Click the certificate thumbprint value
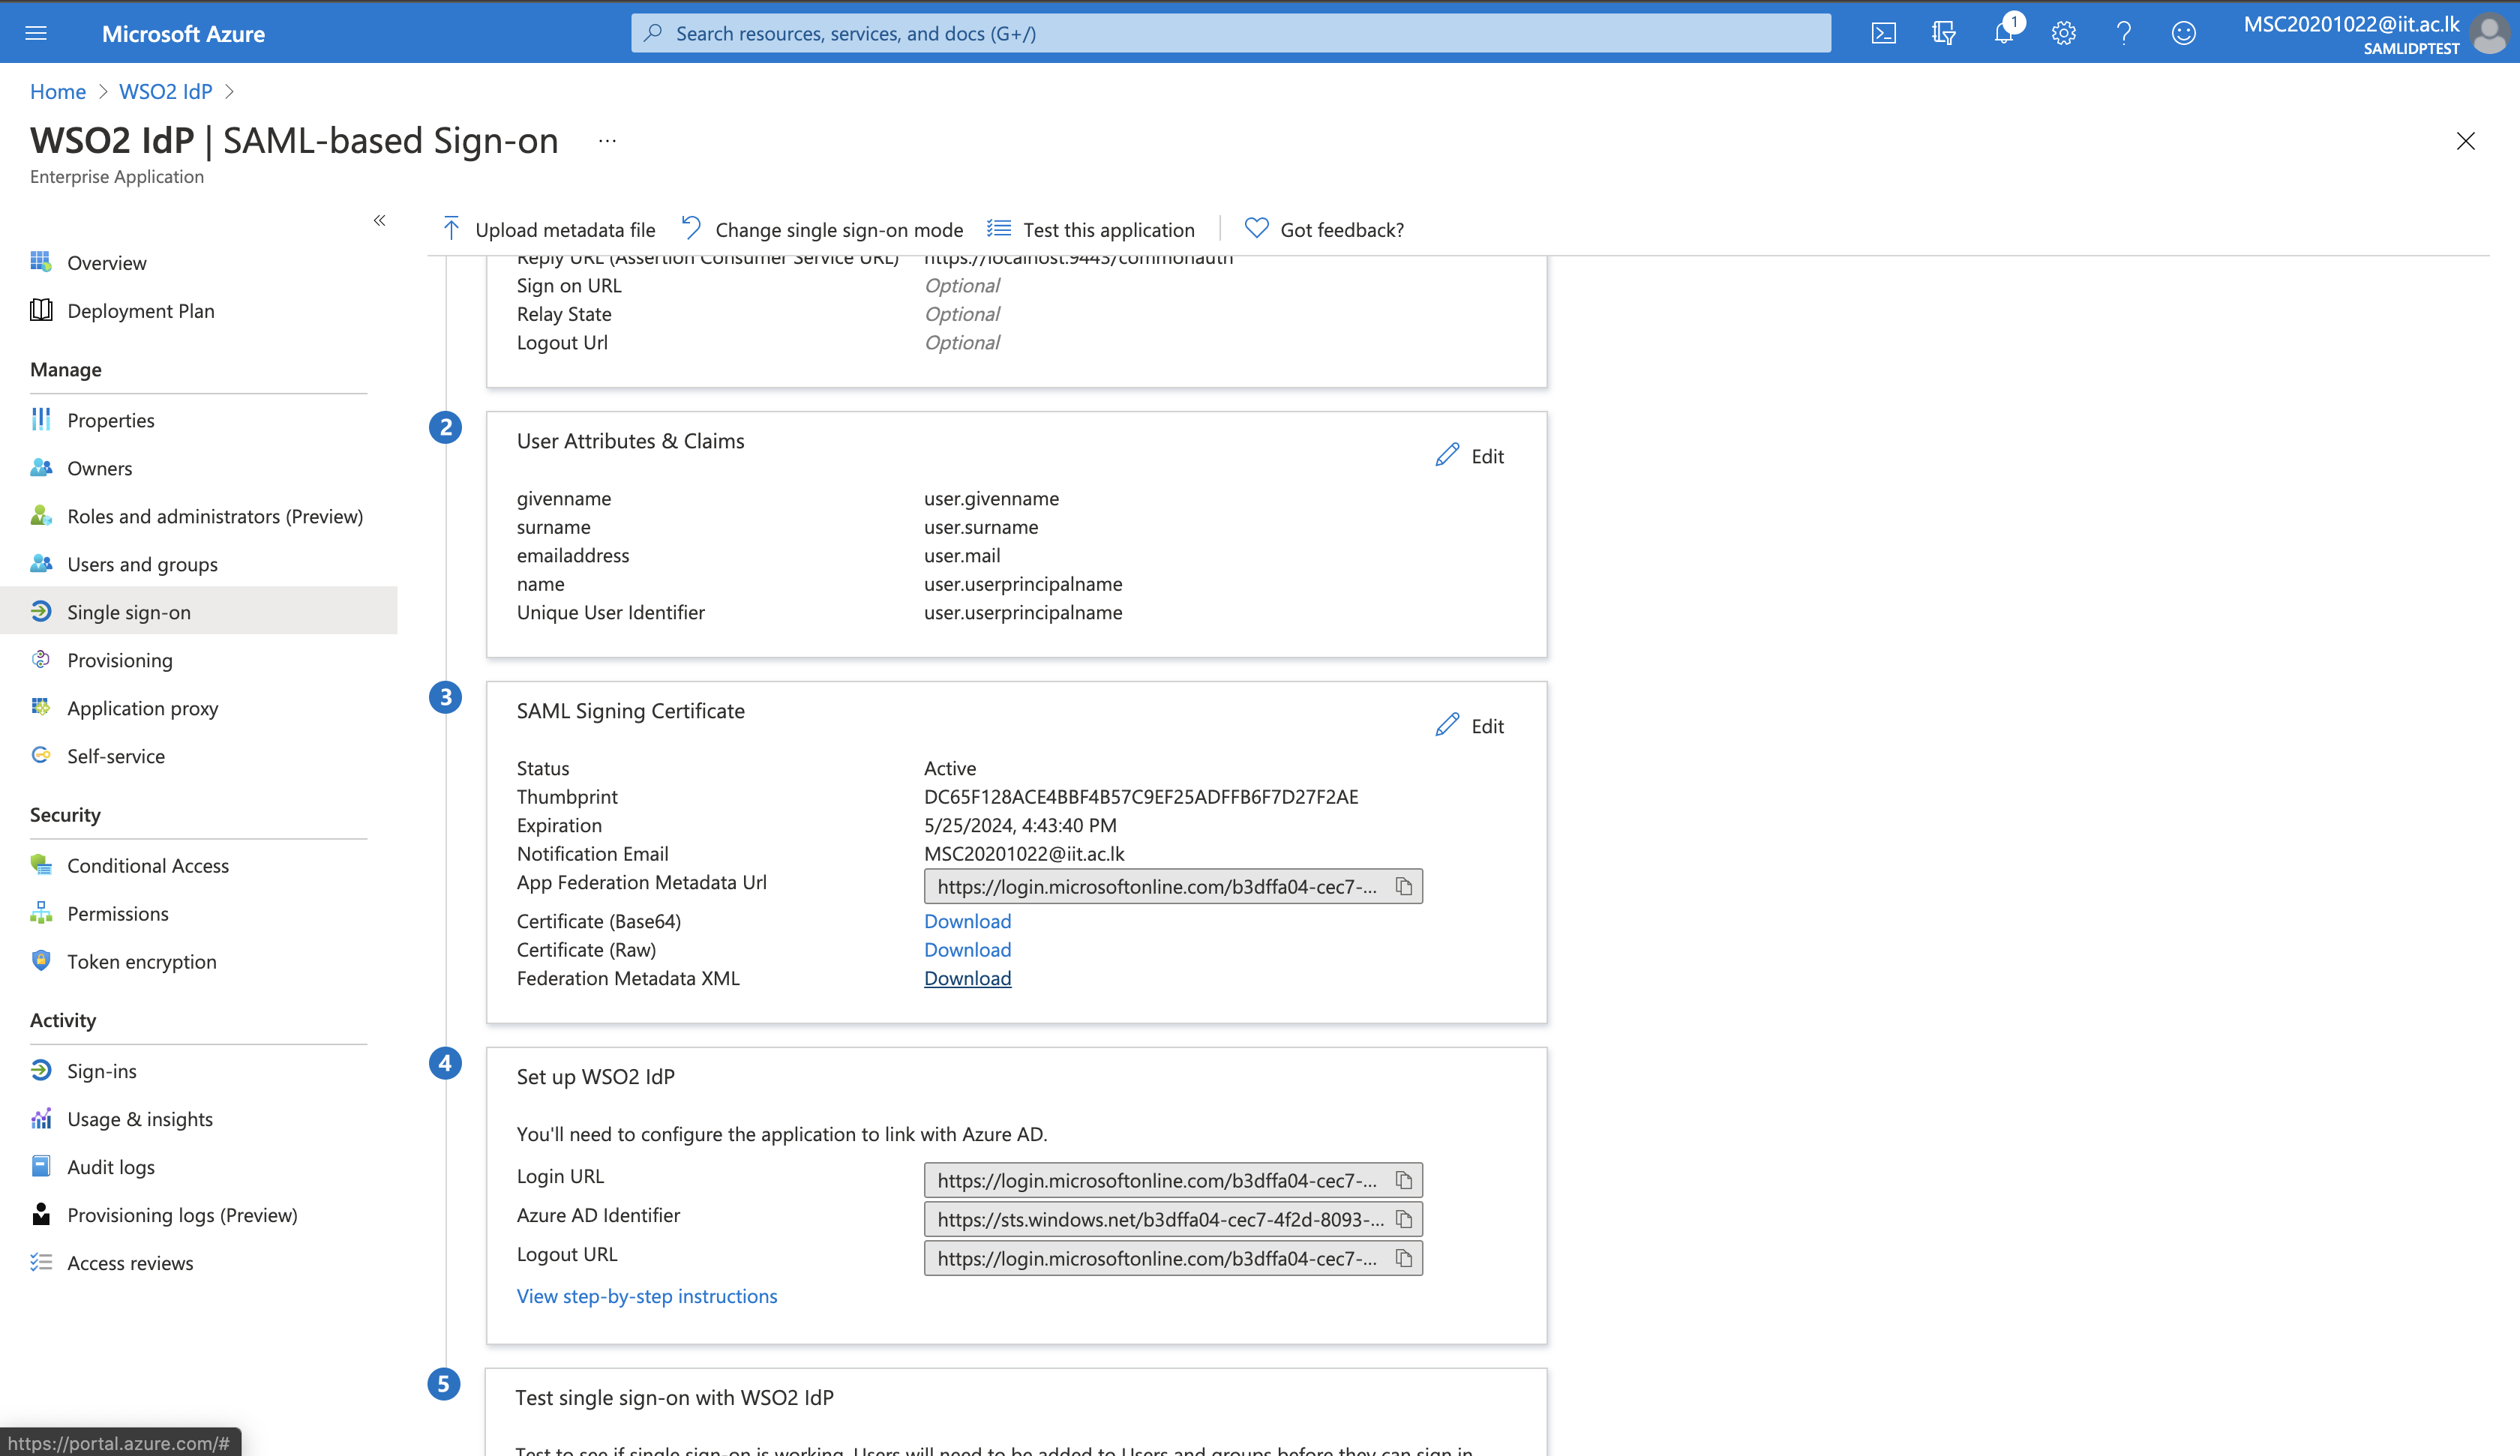Viewport: 2520px width, 1456px height. point(1140,797)
